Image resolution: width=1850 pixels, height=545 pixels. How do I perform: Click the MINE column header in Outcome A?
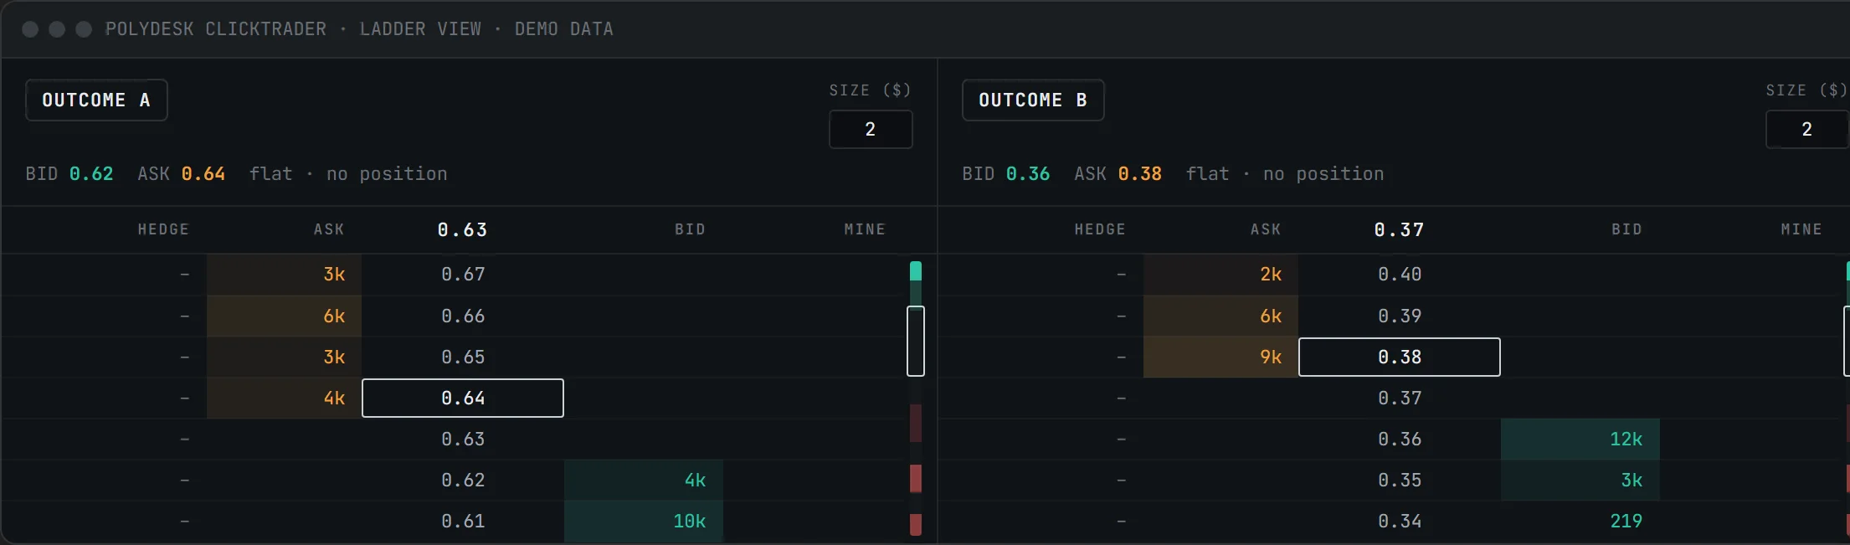point(865,229)
